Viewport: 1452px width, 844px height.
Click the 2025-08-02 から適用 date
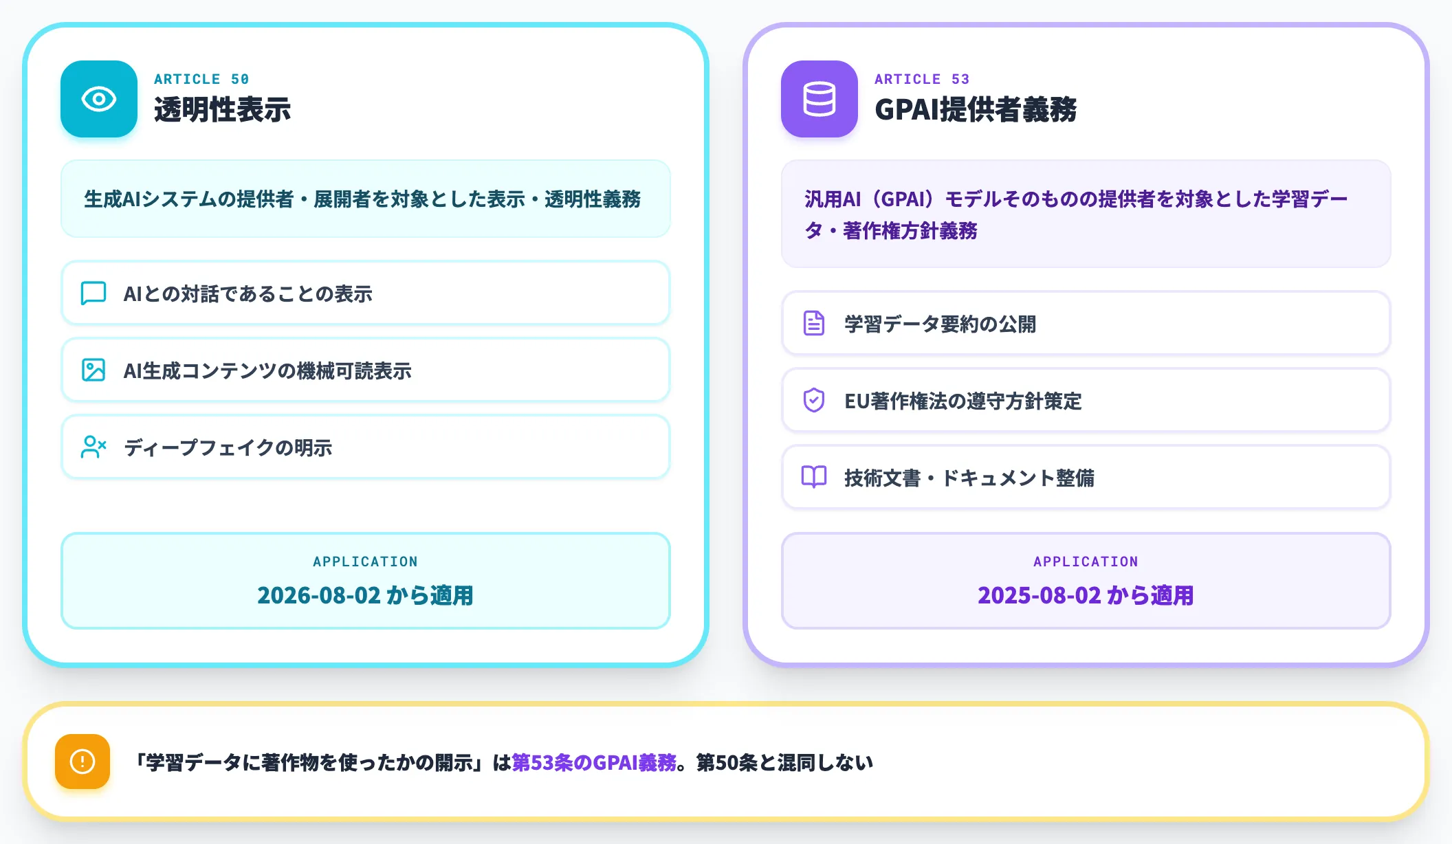1086,595
